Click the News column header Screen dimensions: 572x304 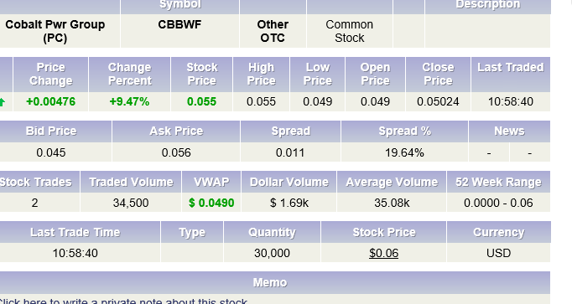point(509,131)
